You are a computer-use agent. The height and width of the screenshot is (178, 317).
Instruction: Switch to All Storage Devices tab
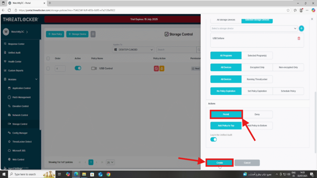click(226, 20)
